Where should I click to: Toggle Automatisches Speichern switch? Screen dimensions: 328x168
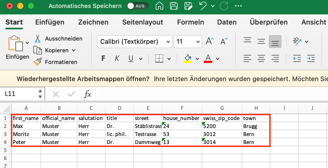click(x=137, y=6)
